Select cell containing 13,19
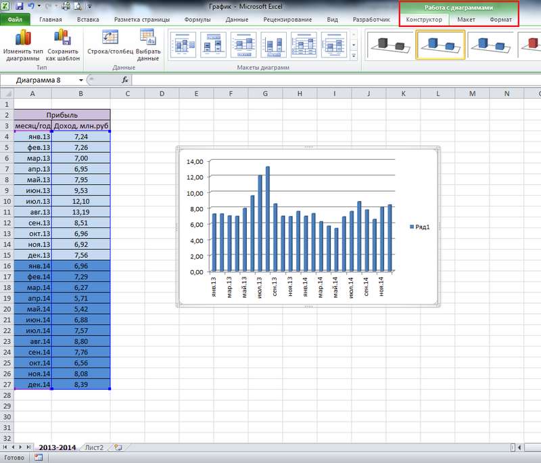The height and width of the screenshot is (463, 541). [81, 212]
